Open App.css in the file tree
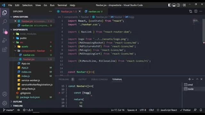This screenshot has width=205, height=115. (26, 64)
